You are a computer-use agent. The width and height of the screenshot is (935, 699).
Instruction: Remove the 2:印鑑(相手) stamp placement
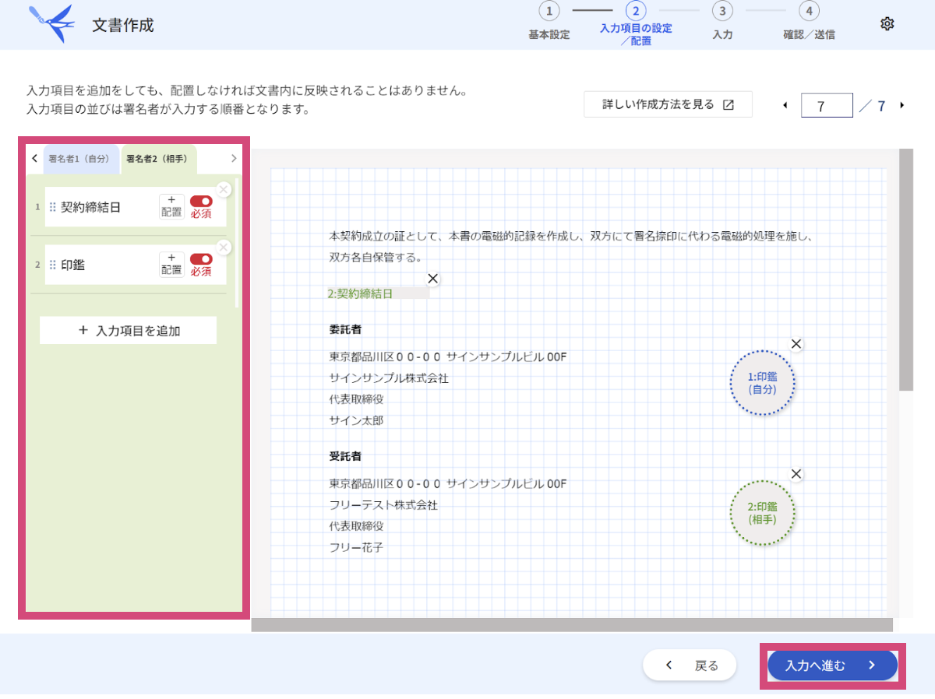pyautogui.click(x=796, y=473)
